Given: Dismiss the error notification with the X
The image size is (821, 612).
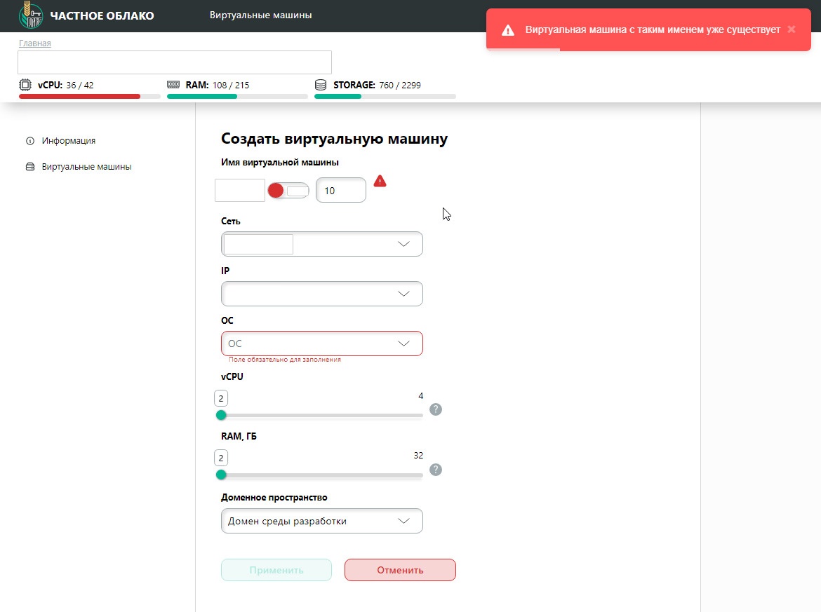Looking at the screenshot, I should (792, 29).
